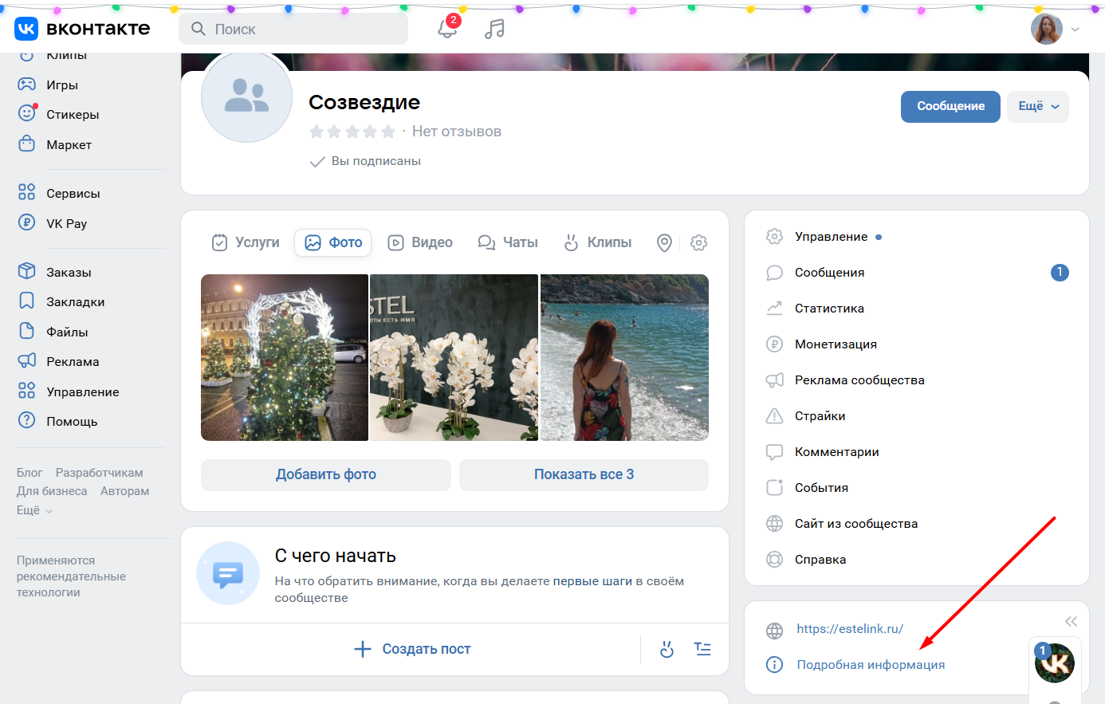Click the text format icon in post bar
This screenshot has height=704, width=1105.
pos(702,649)
